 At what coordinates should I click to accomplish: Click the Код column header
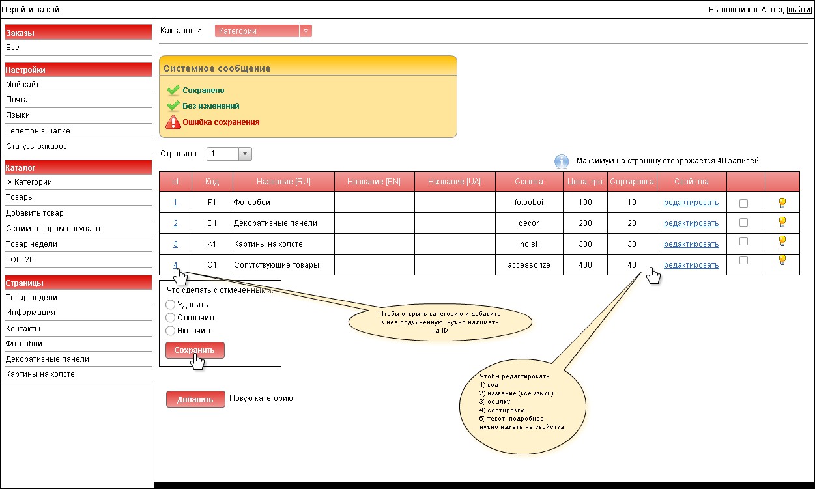[212, 182]
